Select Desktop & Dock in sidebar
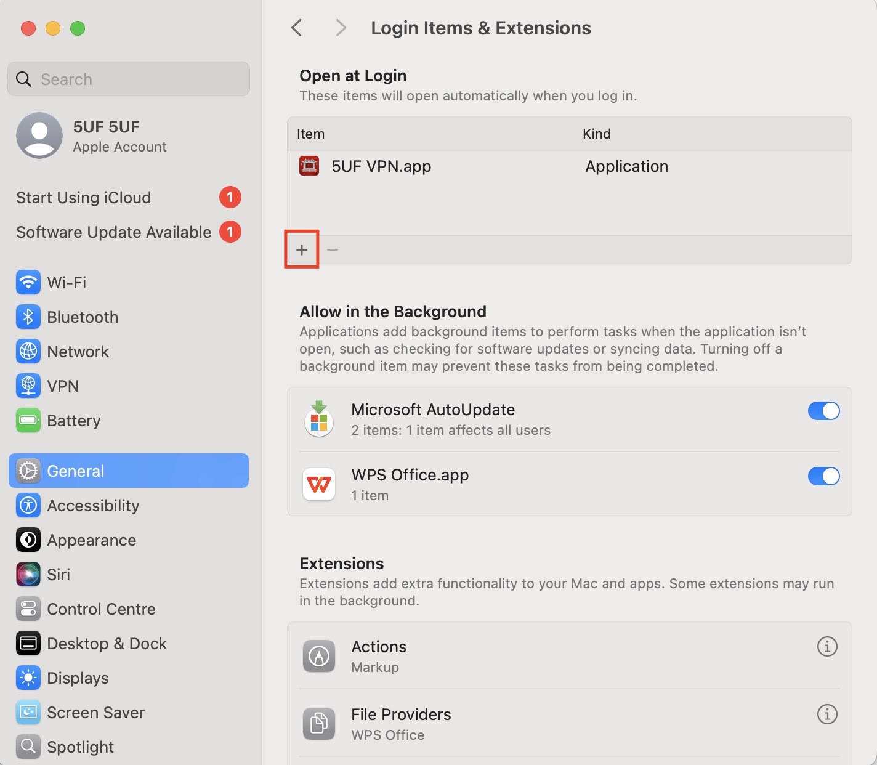The width and height of the screenshot is (877, 765). pyautogui.click(x=107, y=644)
